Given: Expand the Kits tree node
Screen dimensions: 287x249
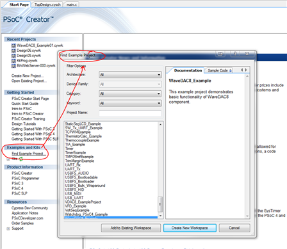Looking at the screenshot, I should click(8, 159).
